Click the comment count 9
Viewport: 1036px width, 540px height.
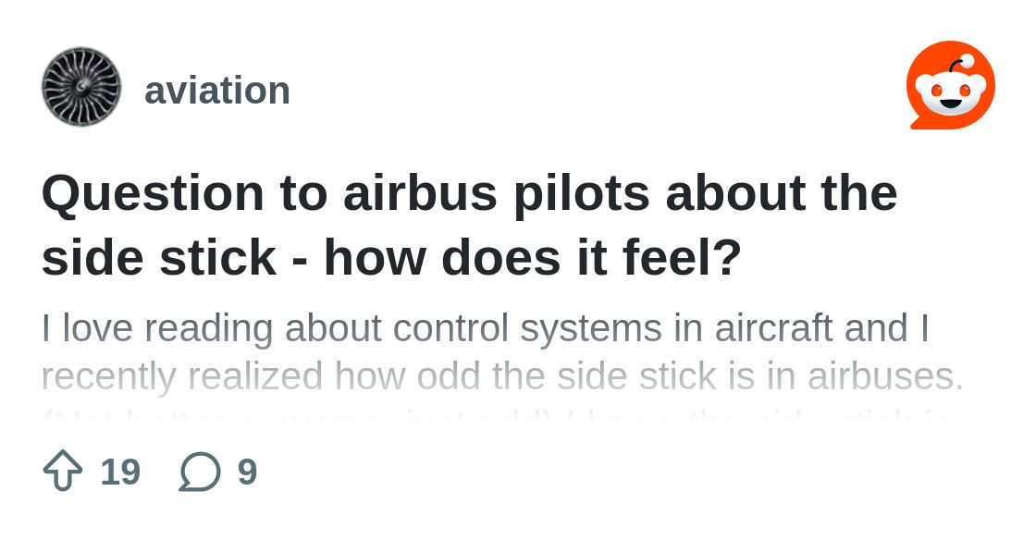pyautogui.click(x=247, y=472)
